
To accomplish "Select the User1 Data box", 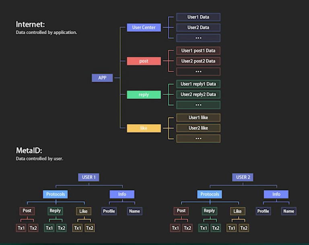I will click(x=198, y=17).
